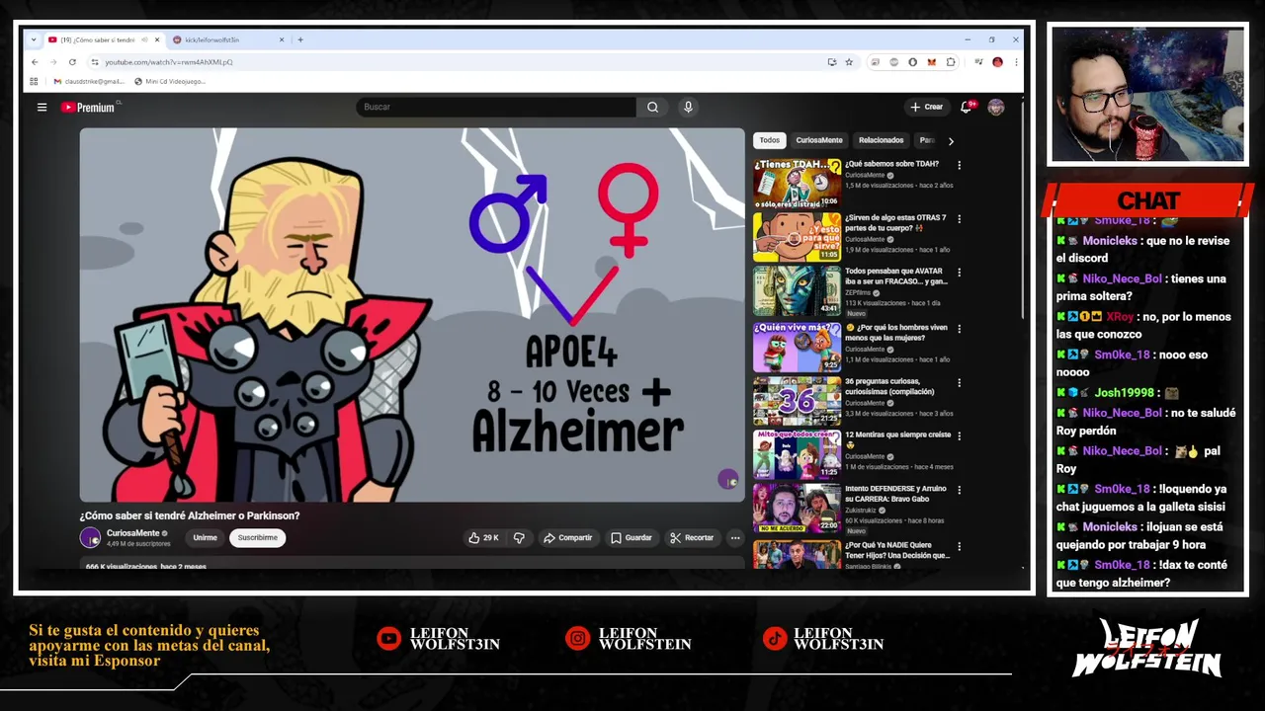Open options menu for AVATAR video
The width and height of the screenshot is (1265, 711).
coord(959,273)
